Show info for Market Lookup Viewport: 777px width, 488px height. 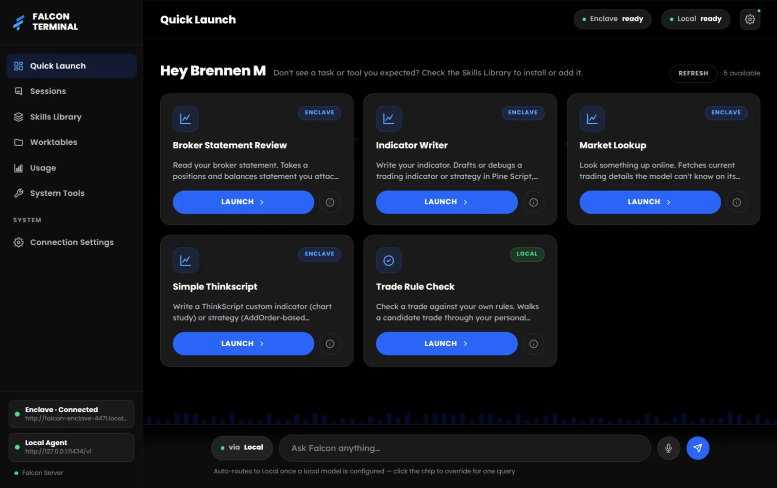(x=737, y=202)
